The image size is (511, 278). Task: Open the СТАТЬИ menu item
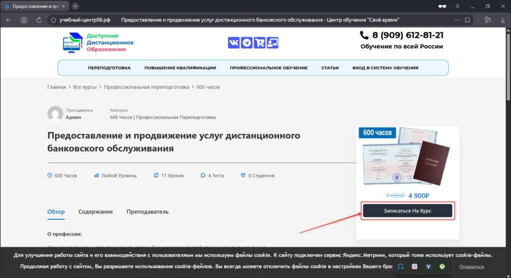[x=330, y=68]
